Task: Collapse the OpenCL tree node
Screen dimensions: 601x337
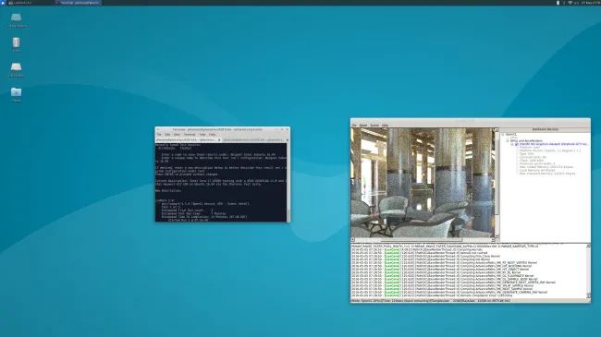Action: pos(503,135)
